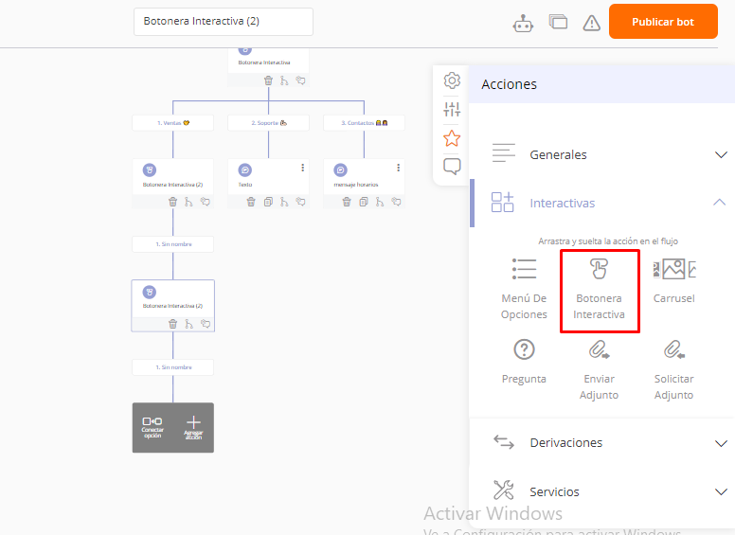Select the orange star icon
Viewport: 735px width, 535px height.
point(452,138)
